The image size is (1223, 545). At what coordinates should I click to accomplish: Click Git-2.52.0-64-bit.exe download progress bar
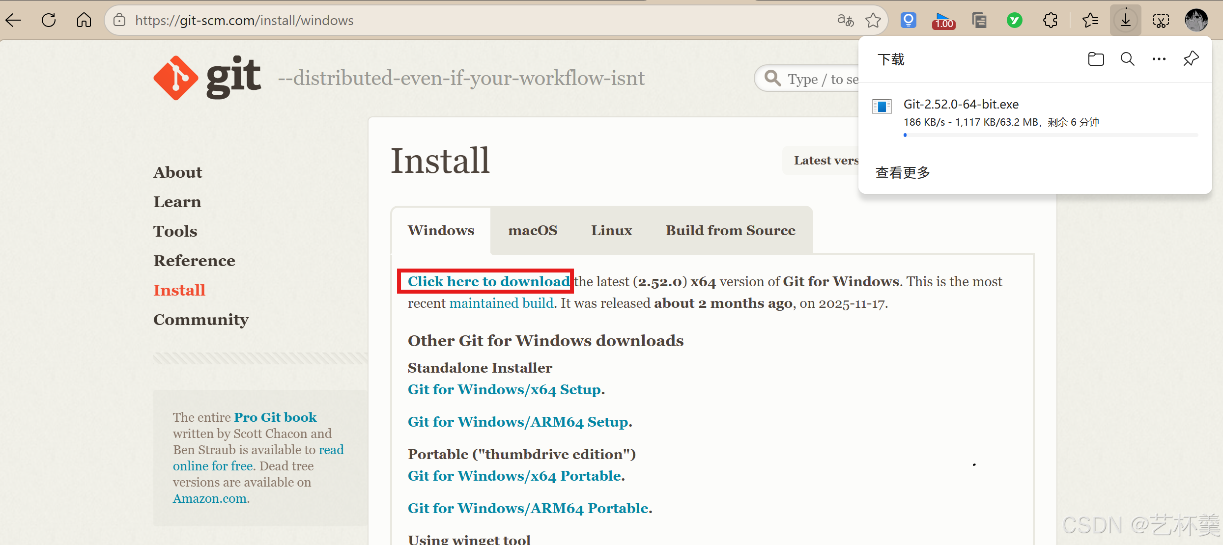coord(1051,135)
